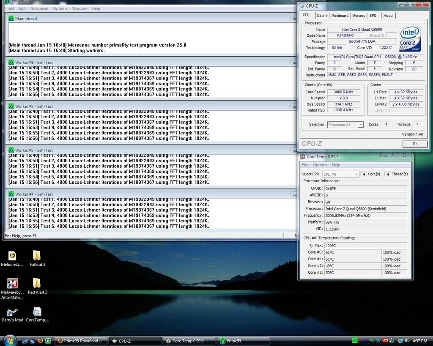Open the Windows Start orb
This screenshot has height=346, width=433.
[10, 341]
